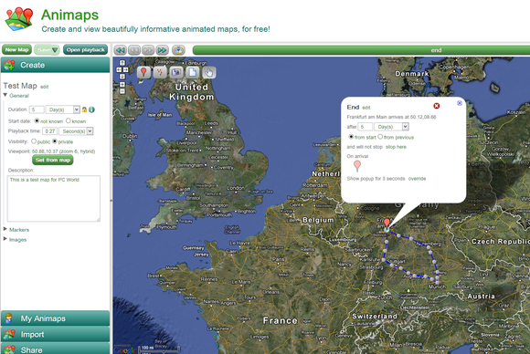Select the hand pointer tool
The height and width of the screenshot is (354, 530).
click(208, 72)
